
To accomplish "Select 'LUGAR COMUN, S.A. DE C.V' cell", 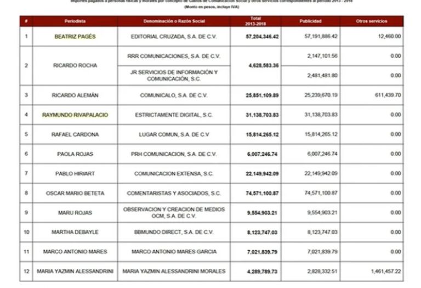I will click(x=174, y=134).
